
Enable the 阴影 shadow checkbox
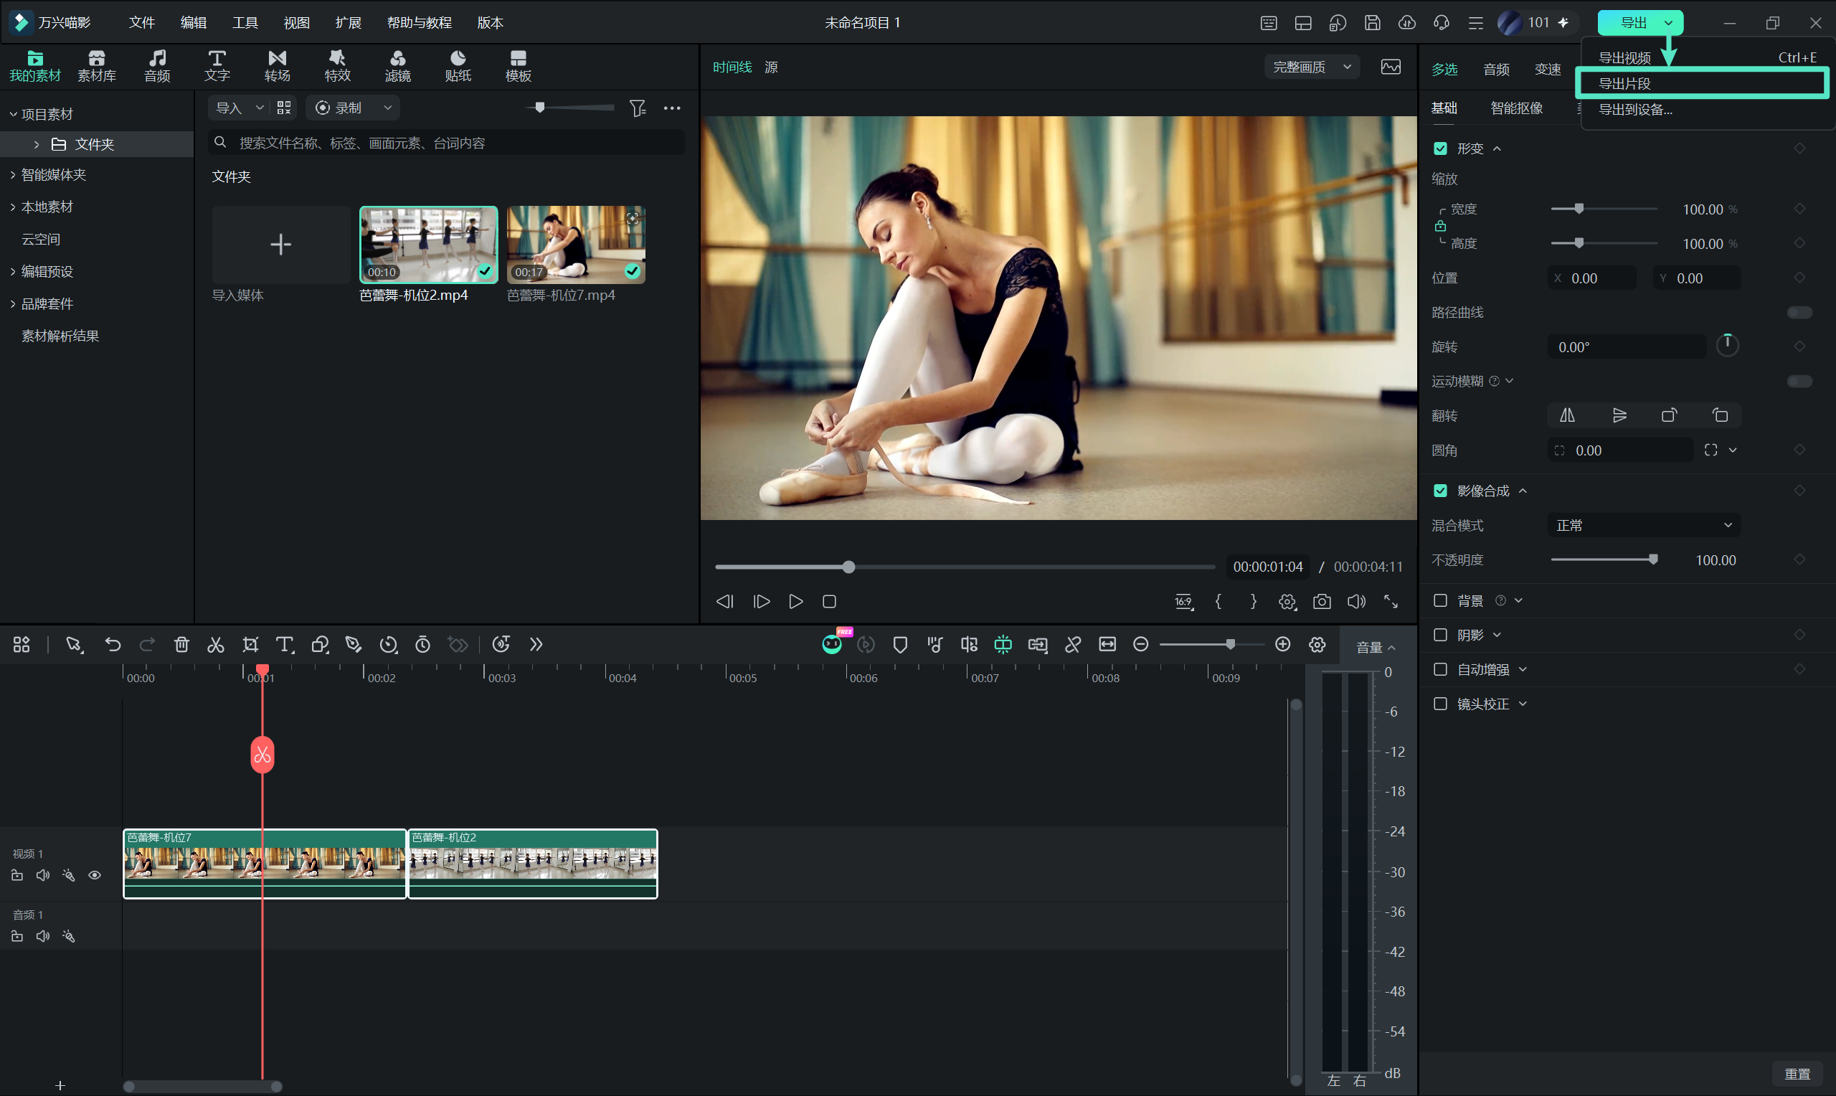coord(1440,634)
